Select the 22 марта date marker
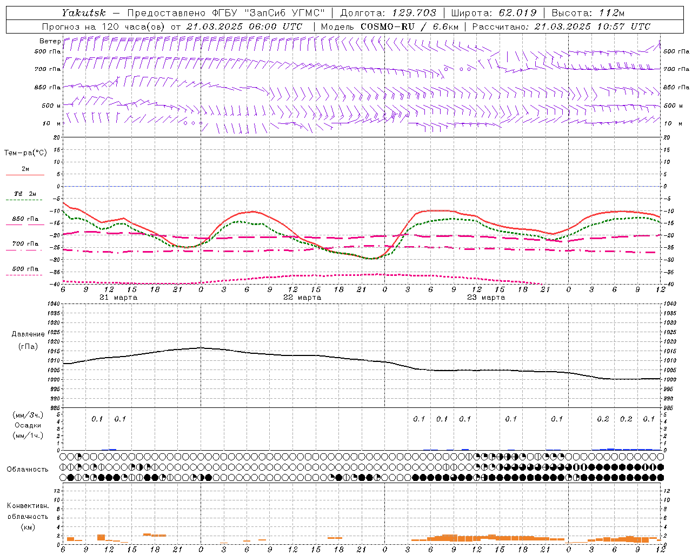 (302, 298)
